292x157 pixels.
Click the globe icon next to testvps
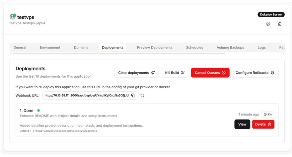pos(13,17)
